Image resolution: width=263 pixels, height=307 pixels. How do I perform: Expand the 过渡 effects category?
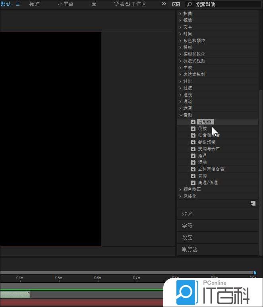(x=180, y=88)
